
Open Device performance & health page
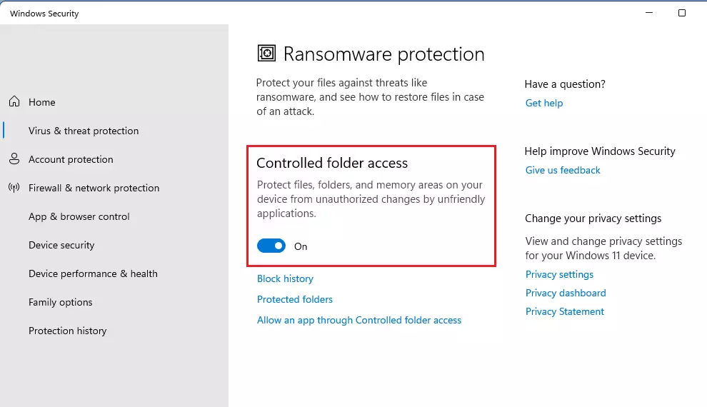coord(93,273)
